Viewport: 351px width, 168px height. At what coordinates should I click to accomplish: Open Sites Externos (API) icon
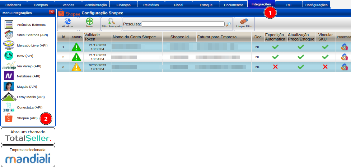pos(9,35)
